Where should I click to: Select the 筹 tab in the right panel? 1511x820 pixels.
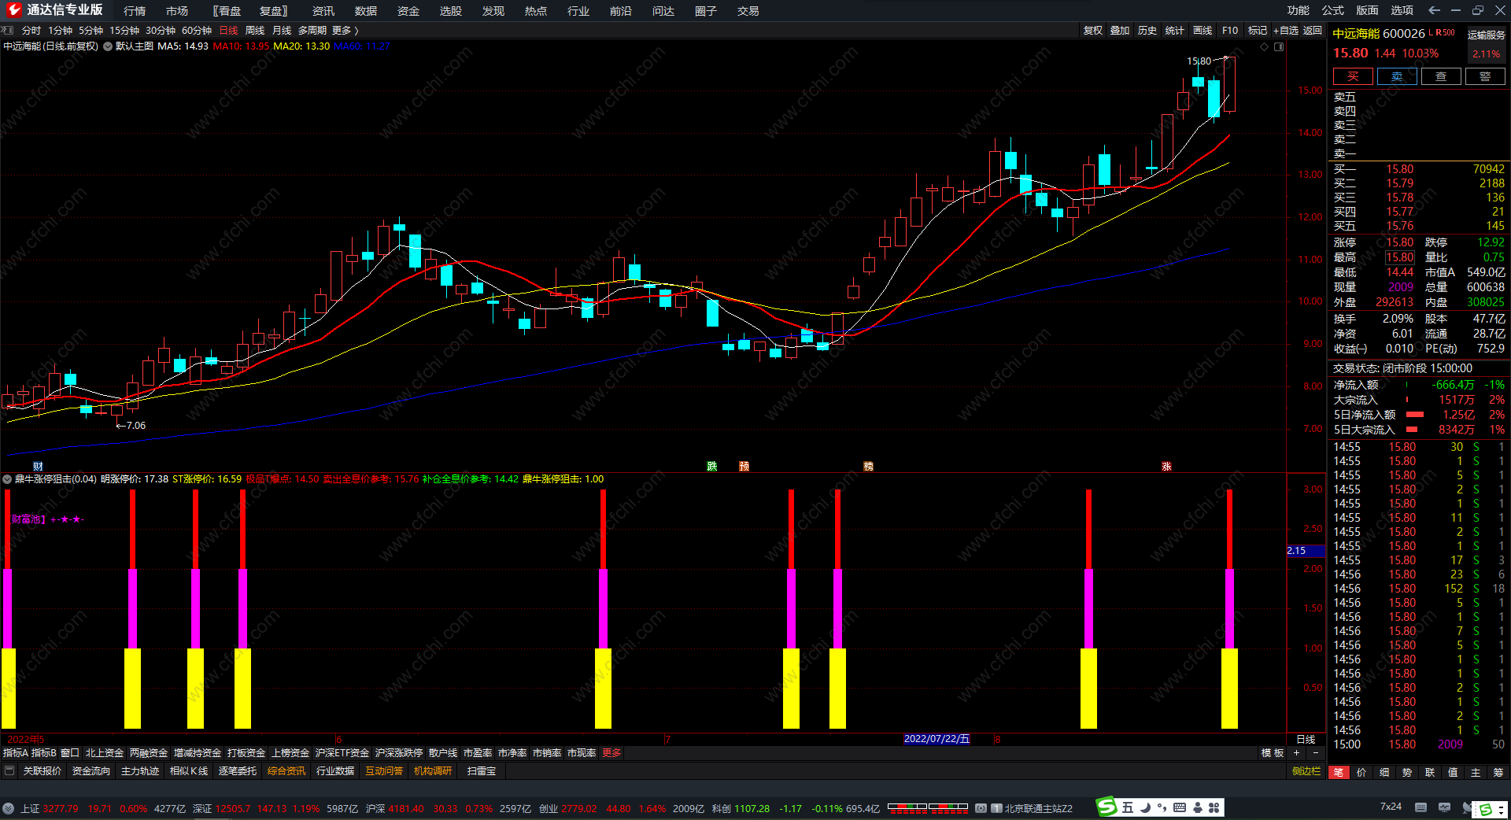coord(1498,773)
